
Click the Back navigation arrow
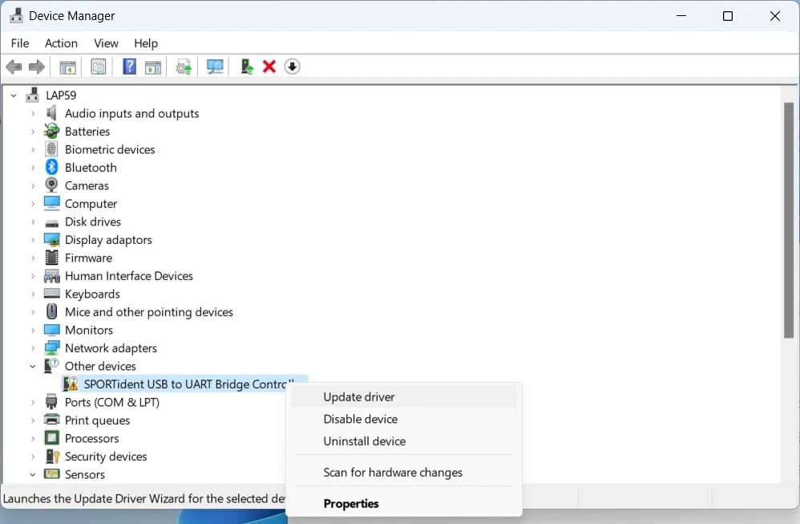[14, 67]
